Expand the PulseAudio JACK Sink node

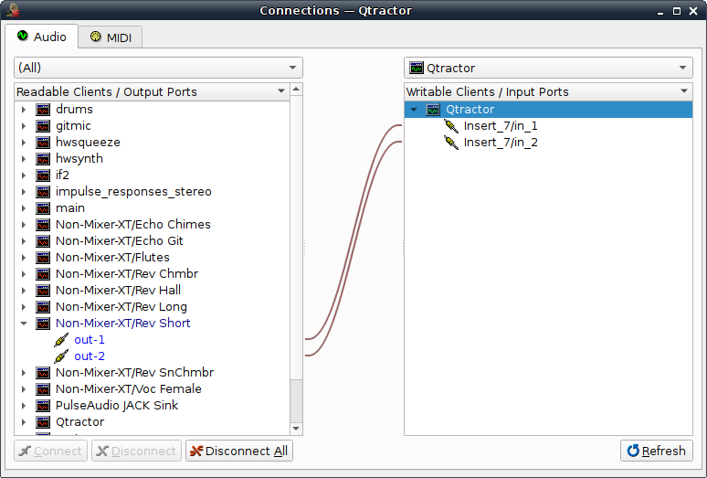[24, 406]
